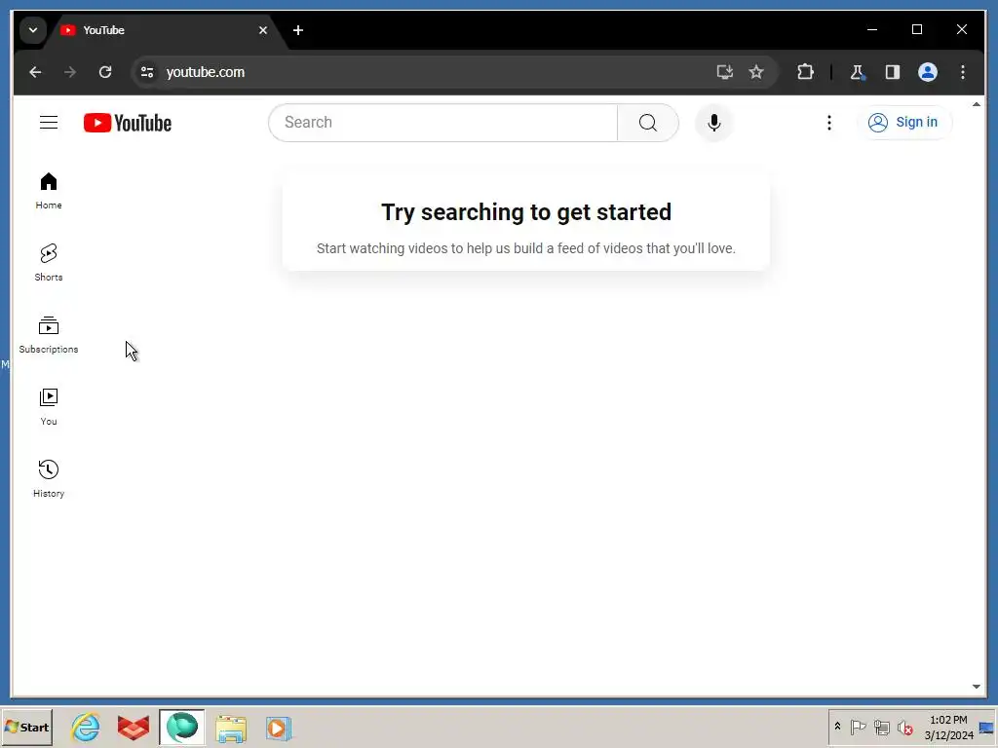998x748 pixels.
Task: Open the network tray icon
Action: (x=881, y=727)
